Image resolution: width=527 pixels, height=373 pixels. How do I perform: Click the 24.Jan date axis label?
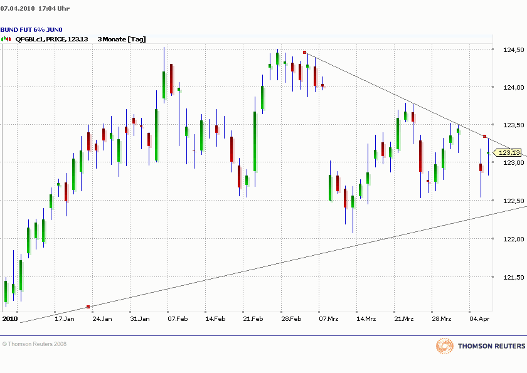[102, 318]
